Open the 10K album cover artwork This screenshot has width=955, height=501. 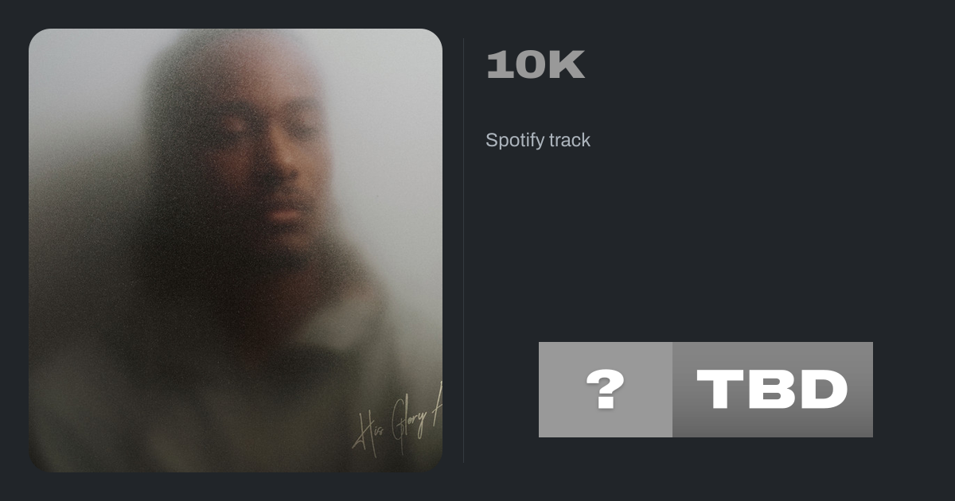pos(236,250)
